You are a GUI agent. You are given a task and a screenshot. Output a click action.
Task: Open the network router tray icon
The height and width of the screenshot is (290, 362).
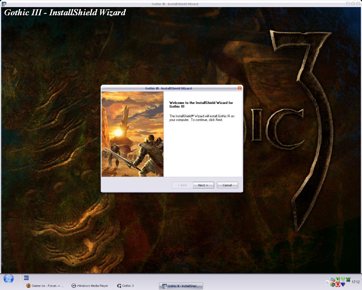click(x=348, y=280)
